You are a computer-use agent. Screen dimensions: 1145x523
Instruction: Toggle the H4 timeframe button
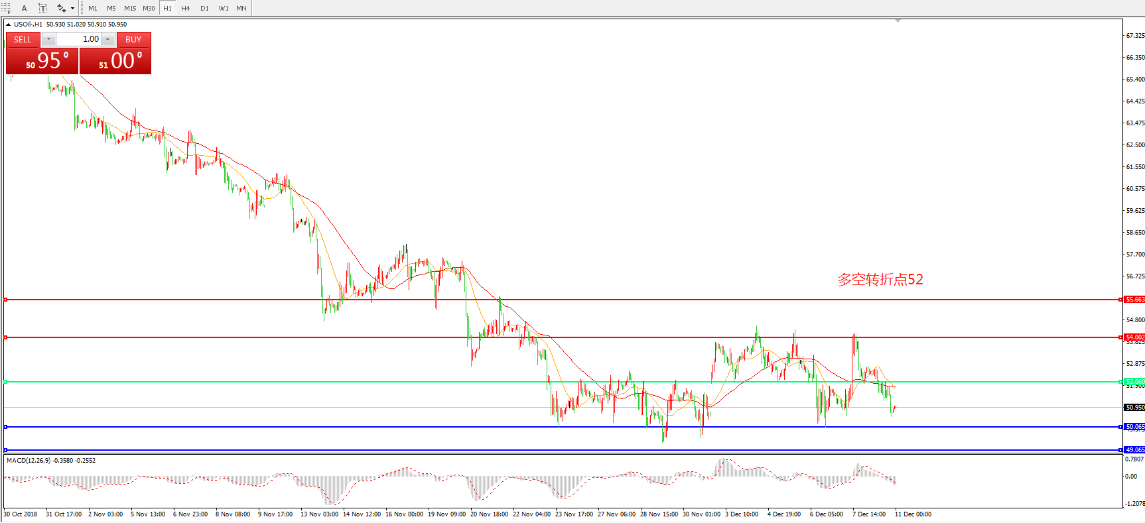pos(186,8)
